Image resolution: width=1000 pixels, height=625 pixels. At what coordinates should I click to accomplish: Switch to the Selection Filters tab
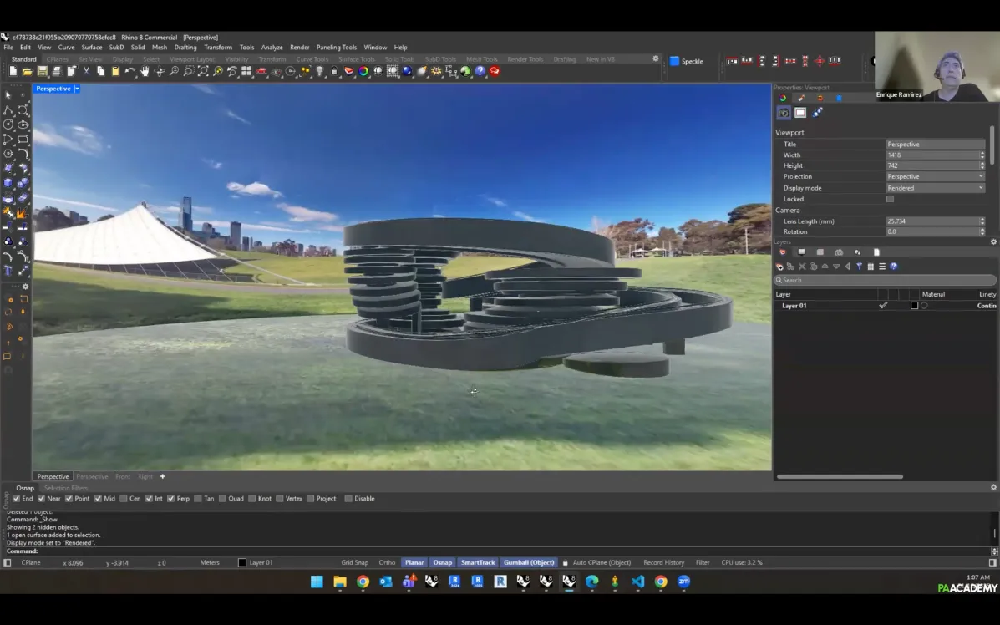(66, 488)
